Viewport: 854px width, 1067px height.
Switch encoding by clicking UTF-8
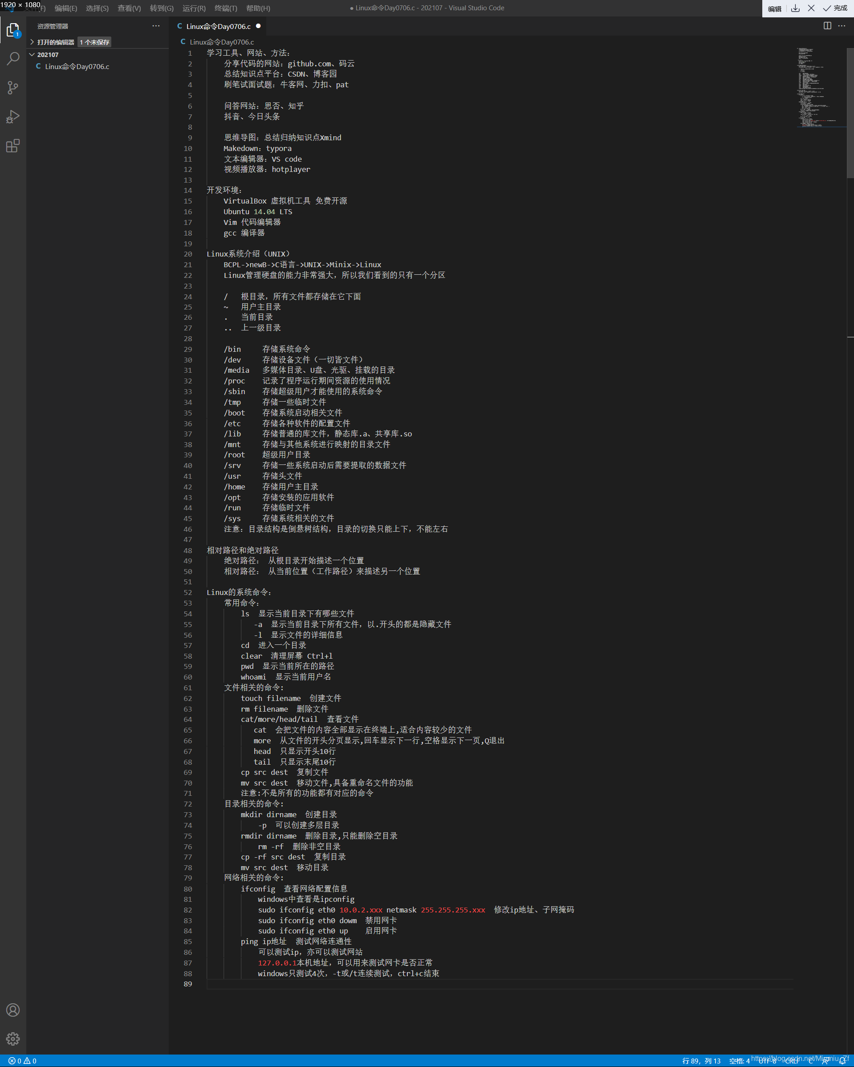(x=768, y=1061)
